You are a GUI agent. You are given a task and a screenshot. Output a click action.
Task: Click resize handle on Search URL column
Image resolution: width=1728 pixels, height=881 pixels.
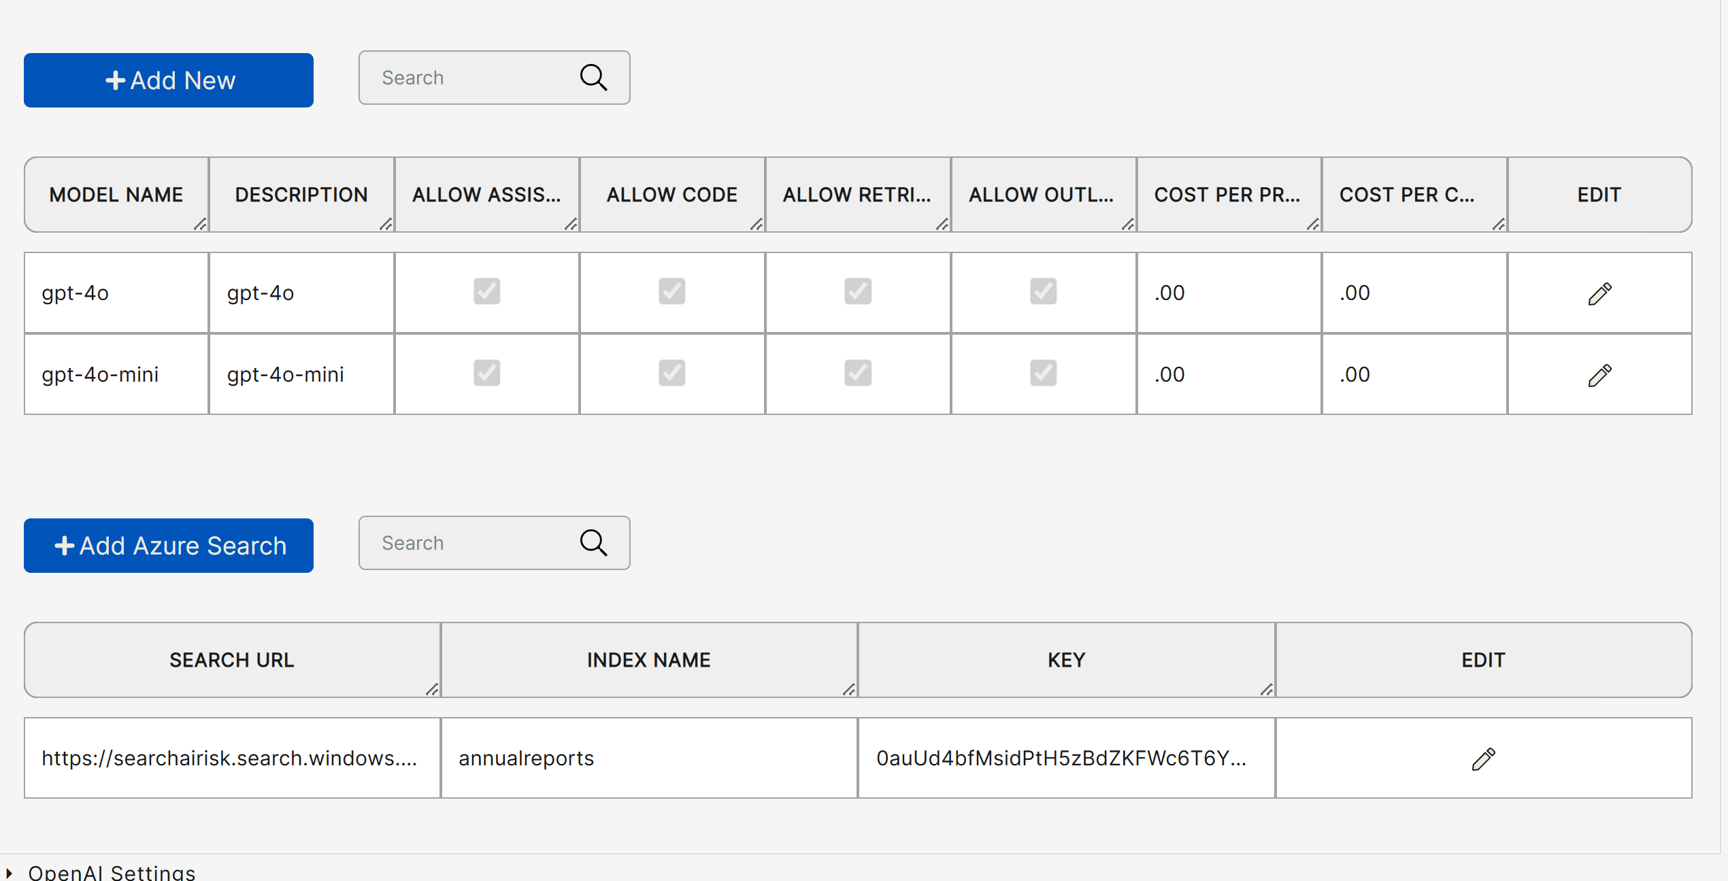[x=432, y=689]
